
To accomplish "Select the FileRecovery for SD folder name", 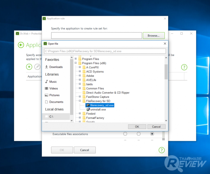I will [98, 101].
